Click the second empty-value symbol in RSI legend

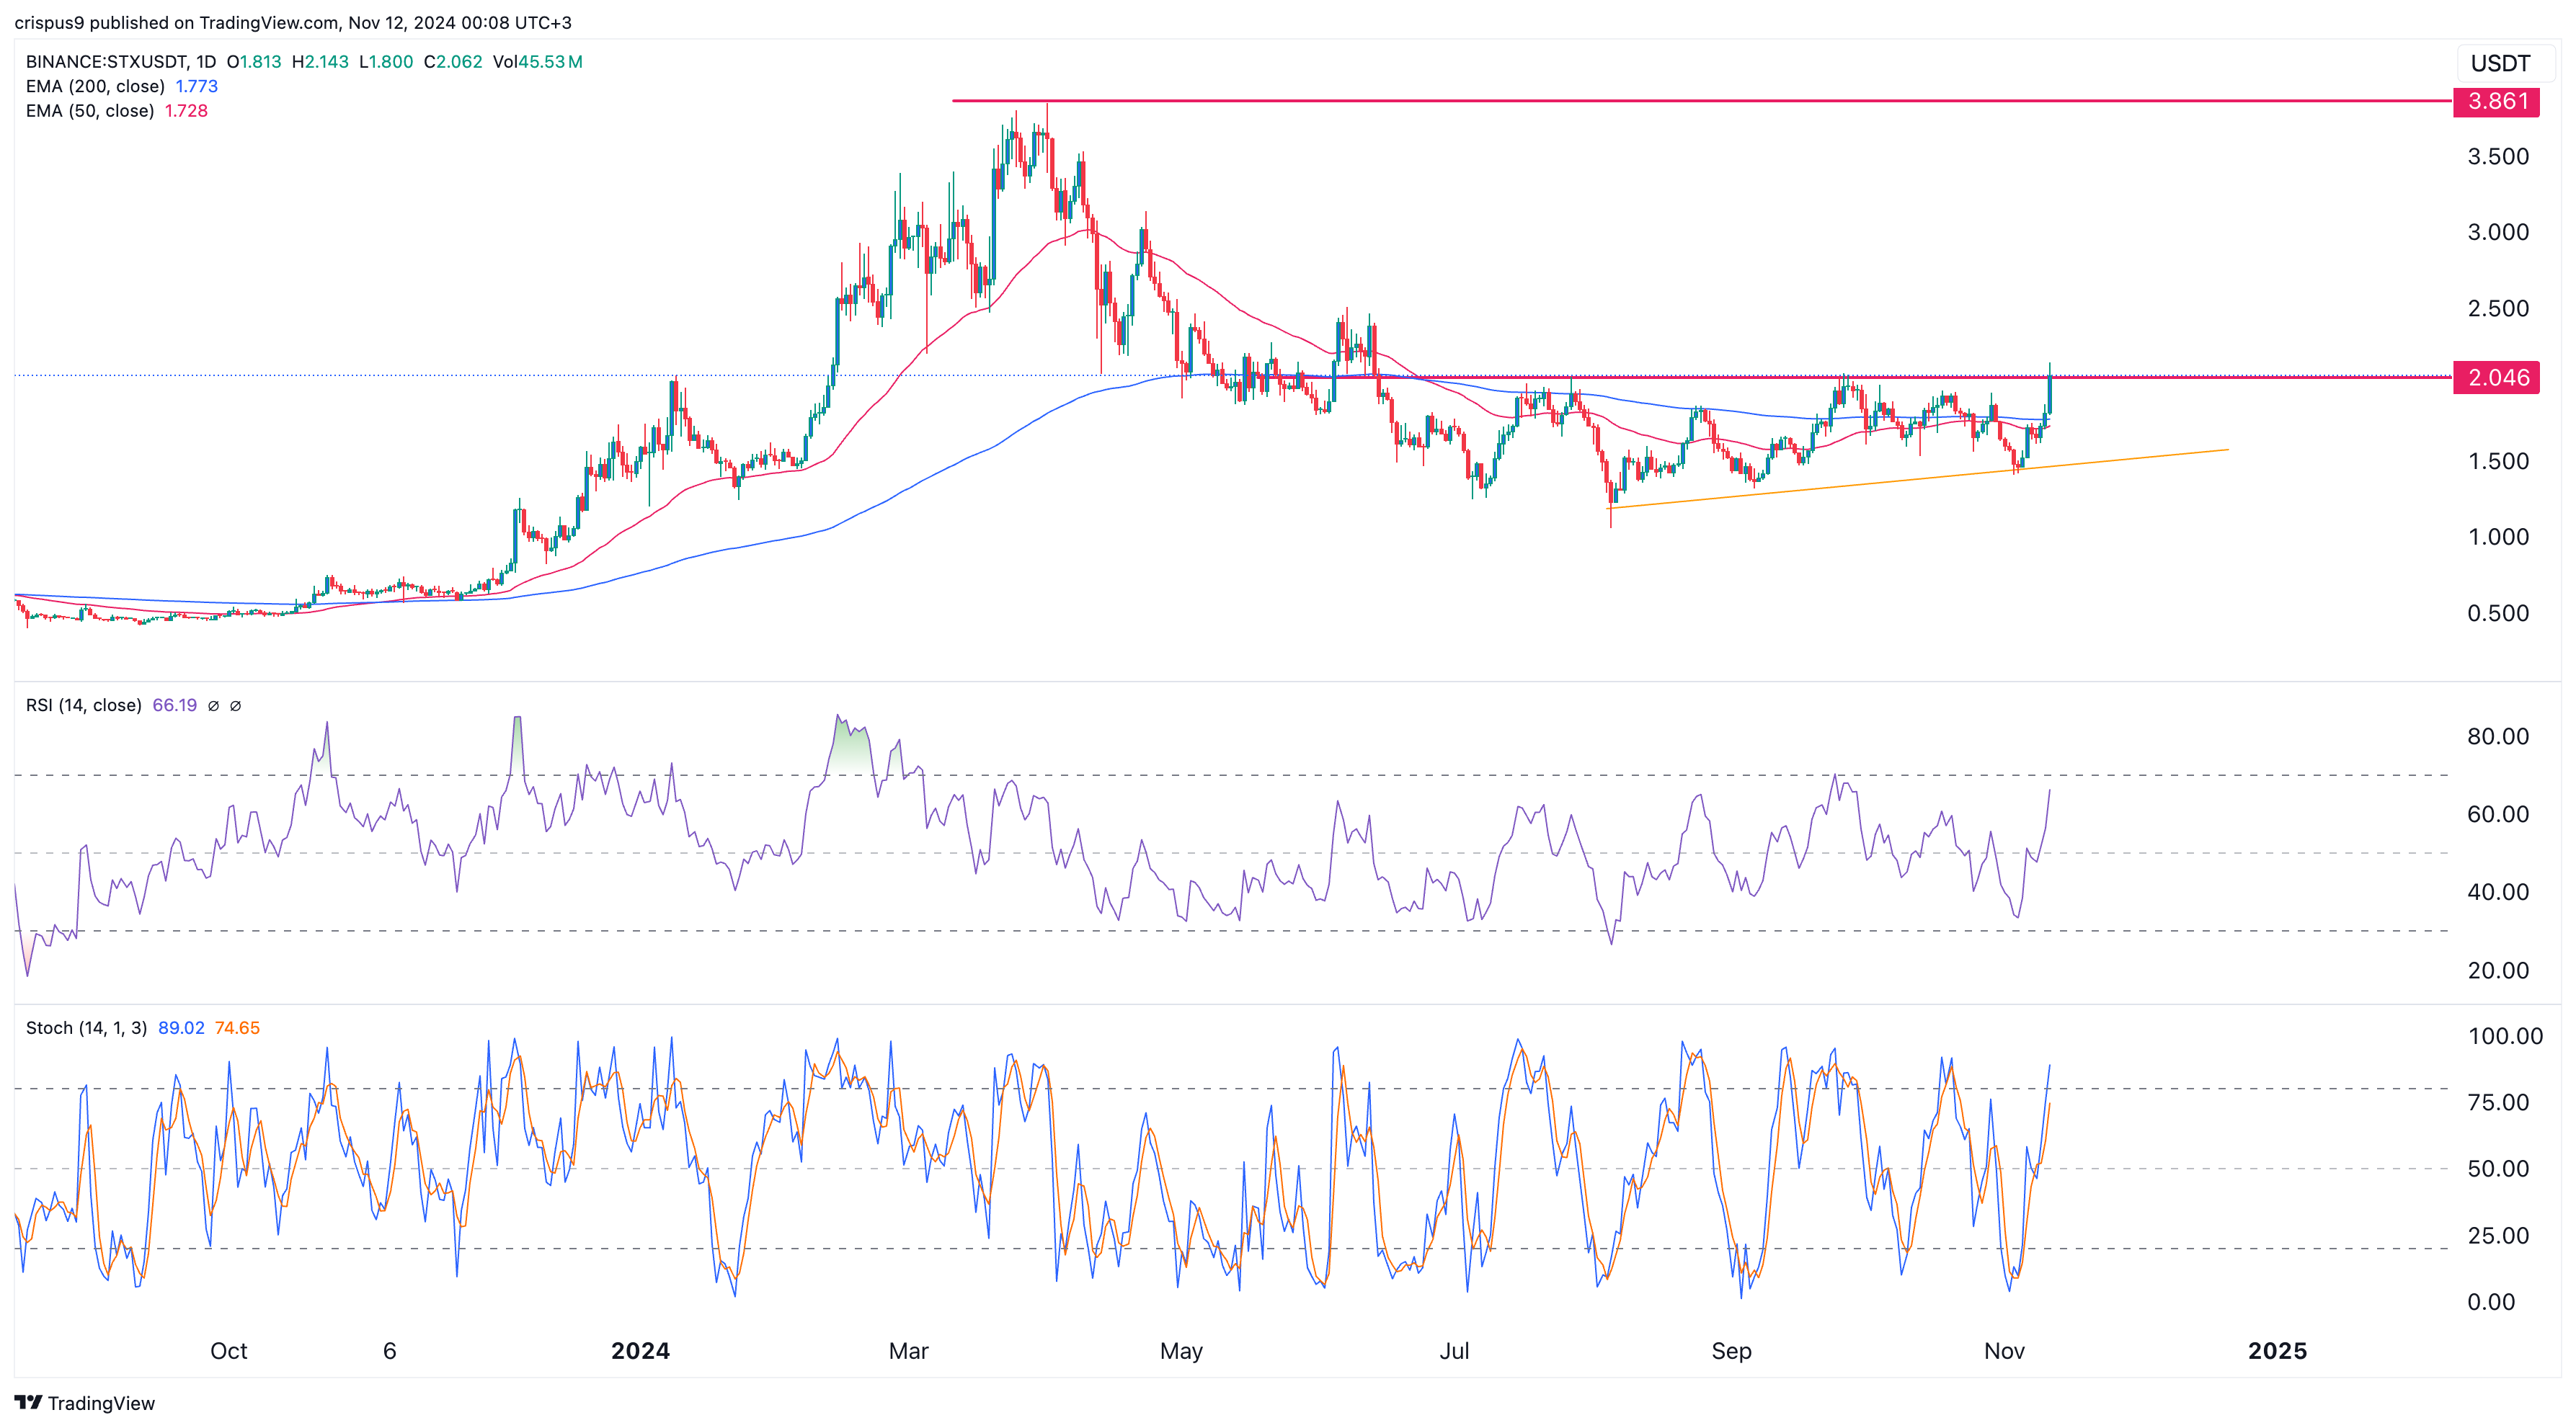tap(236, 705)
